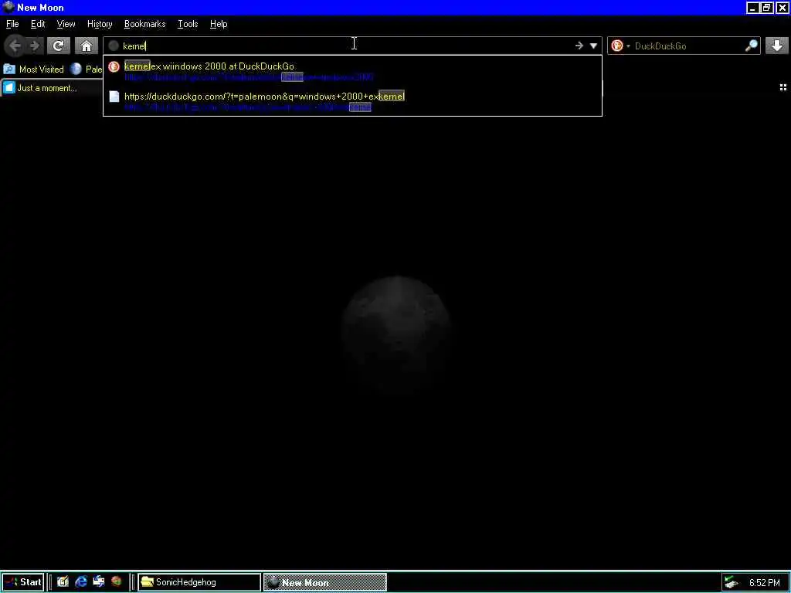The height and width of the screenshot is (593, 791).
Task: Open the Bookmarks menu
Action: point(144,24)
